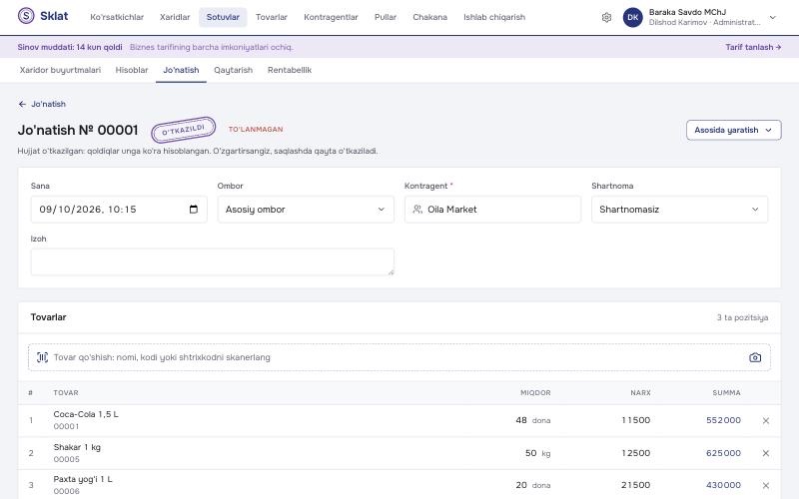
Task: Click the Izoh comment textarea
Action: [x=212, y=261]
